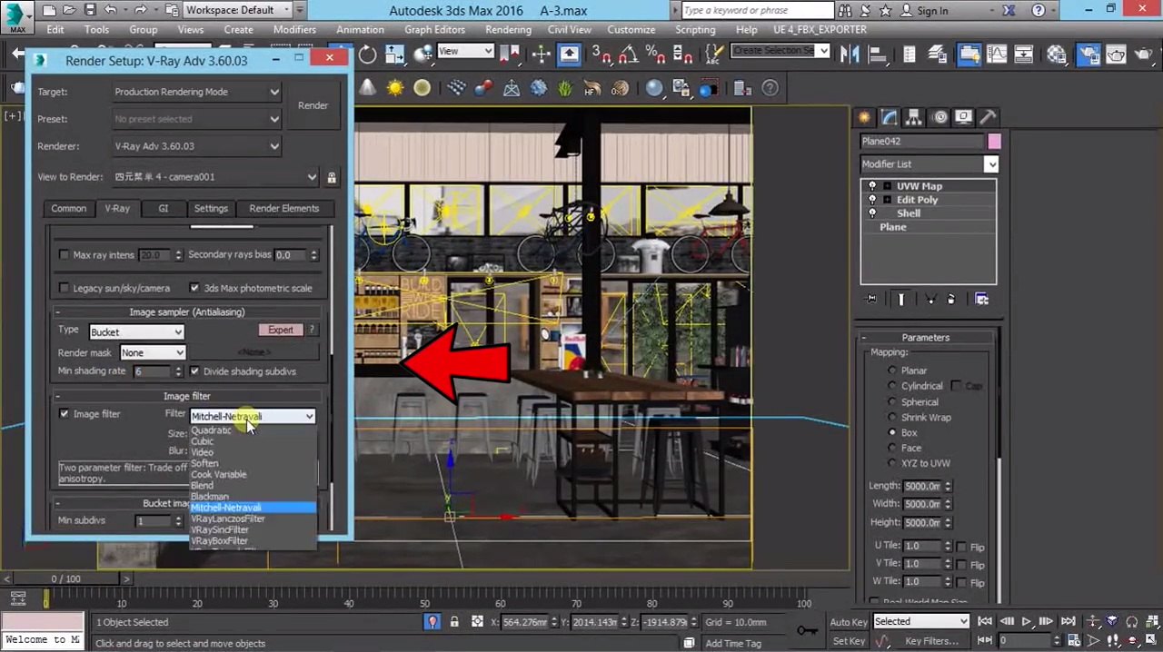1163x652 pixels.
Task: Toggle the Angle Snap icon
Action: click(x=628, y=54)
